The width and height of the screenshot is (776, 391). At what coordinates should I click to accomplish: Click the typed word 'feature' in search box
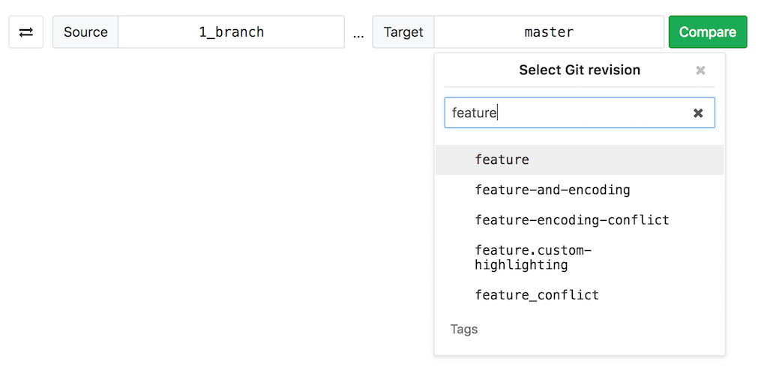[474, 113]
